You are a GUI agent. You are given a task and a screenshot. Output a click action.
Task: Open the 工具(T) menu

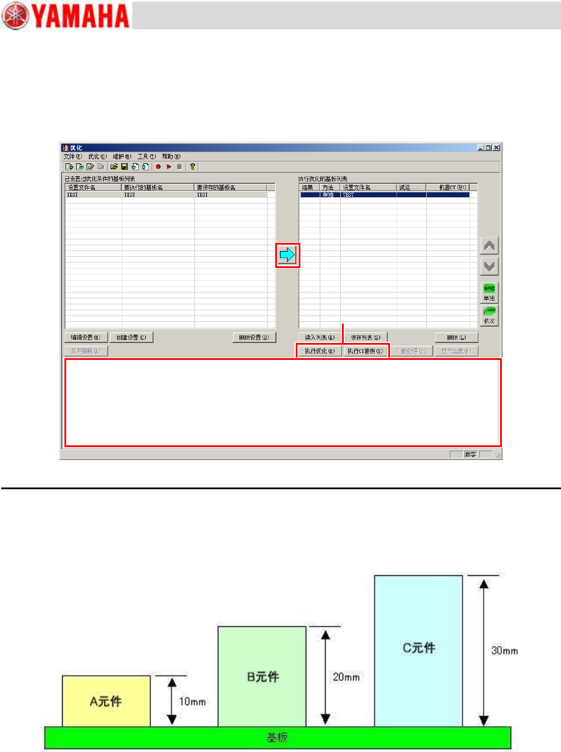point(146,157)
